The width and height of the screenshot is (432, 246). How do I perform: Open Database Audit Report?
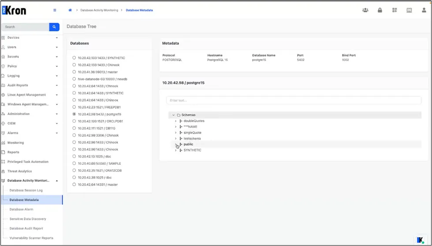pos(26,228)
